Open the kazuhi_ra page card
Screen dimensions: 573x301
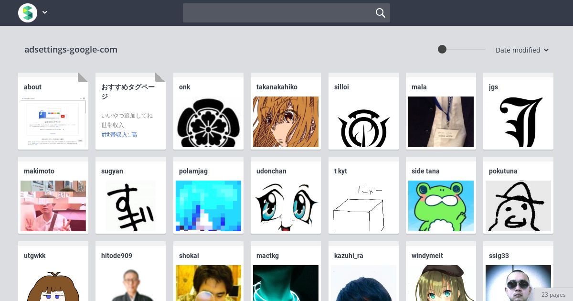click(x=363, y=271)
